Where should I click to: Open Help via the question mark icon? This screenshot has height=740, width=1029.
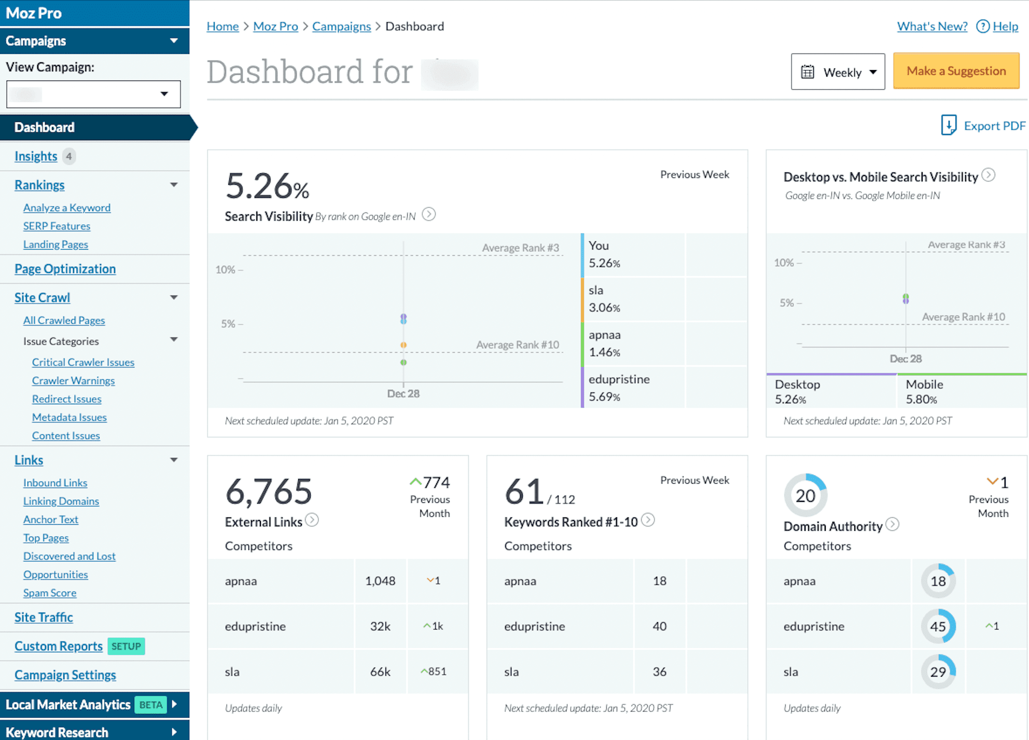[x=982, y=26]
